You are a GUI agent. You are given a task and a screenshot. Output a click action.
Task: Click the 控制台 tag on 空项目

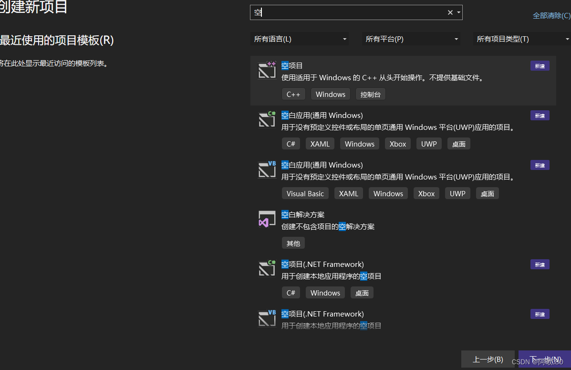(x=370, y=94)
